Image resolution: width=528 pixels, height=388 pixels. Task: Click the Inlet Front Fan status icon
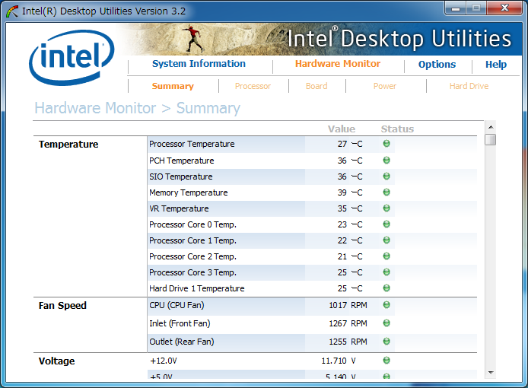pyautogui.click(x=386, y=323)
